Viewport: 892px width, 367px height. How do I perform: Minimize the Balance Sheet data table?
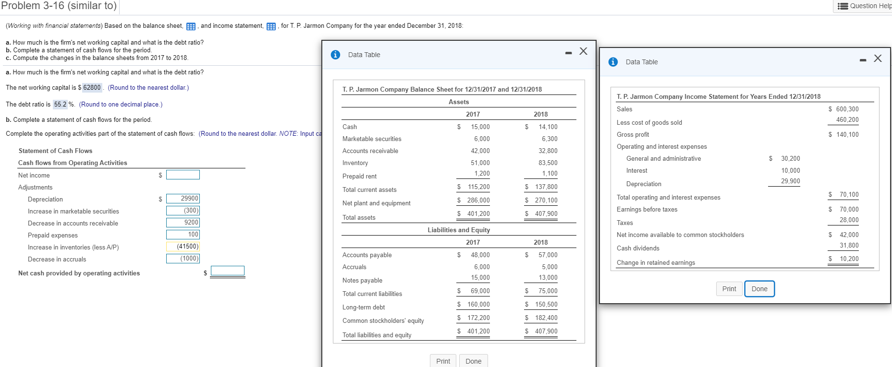tap(568, 52)
